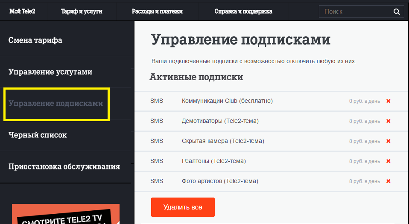This screenshot has width=409, height=224.
Task: Open Черный список in the sidebar
Action: [x=38, y=135]
